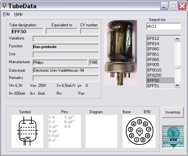Click the empty Diagram panel
The height and width of the screenshot is (156, 188).
point(101,131)
